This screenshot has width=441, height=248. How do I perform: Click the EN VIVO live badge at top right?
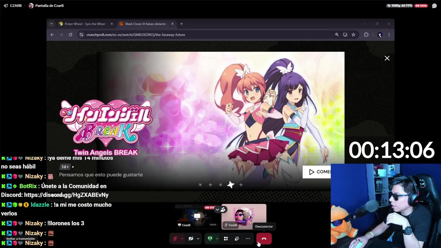click(421, 6)
